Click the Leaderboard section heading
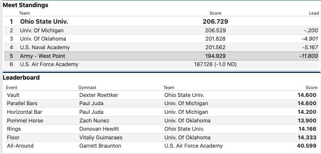 click(x=21, y=78)
